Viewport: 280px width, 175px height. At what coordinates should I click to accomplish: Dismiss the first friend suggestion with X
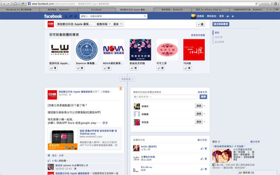click(x=204, y=106)
